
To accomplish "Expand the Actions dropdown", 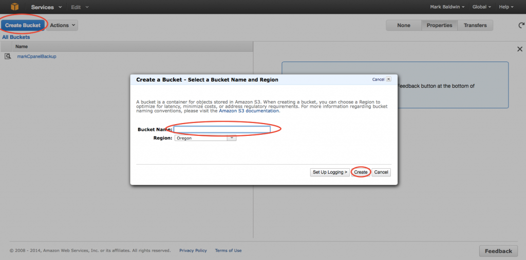I will [x=62, y=26].
